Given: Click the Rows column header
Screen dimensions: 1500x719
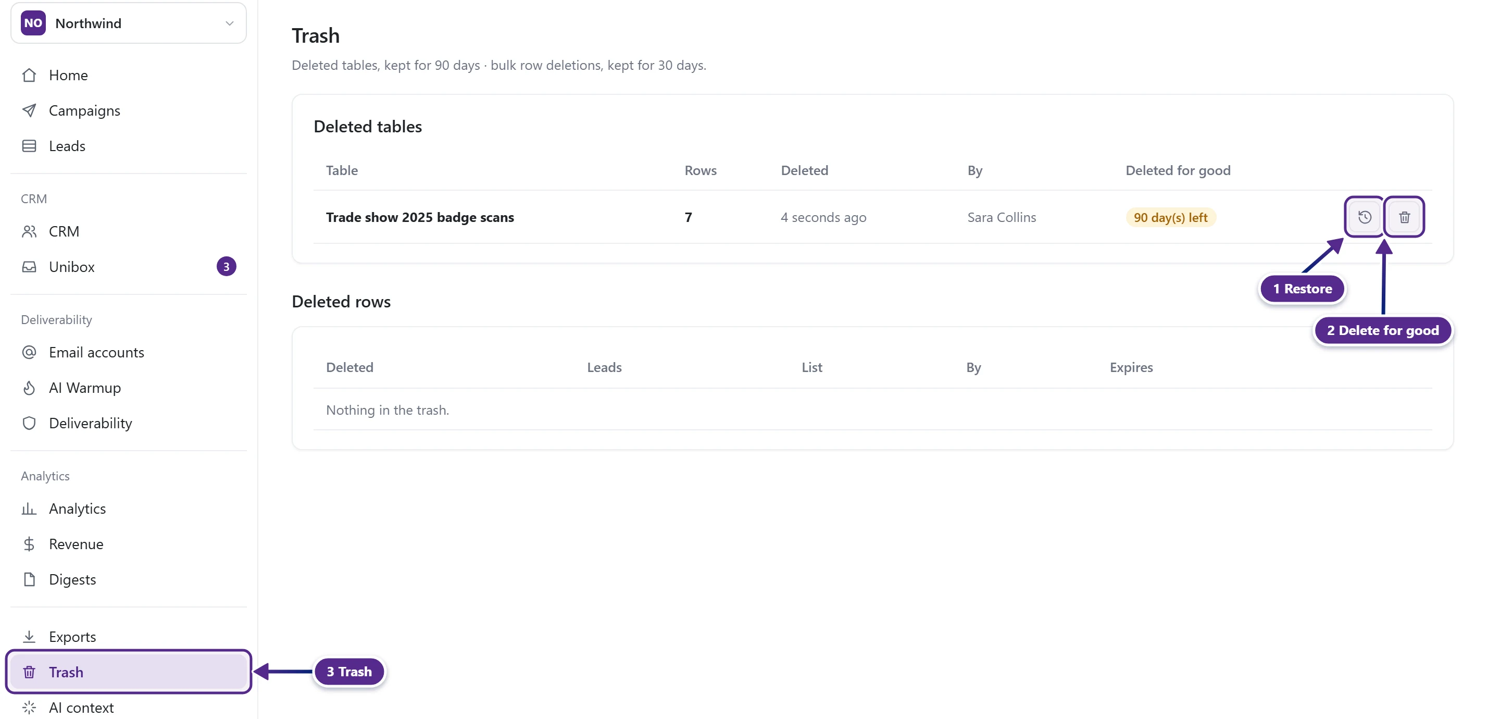Looking at the screenshot, I should pyautogui.click(x=701, y=170).
